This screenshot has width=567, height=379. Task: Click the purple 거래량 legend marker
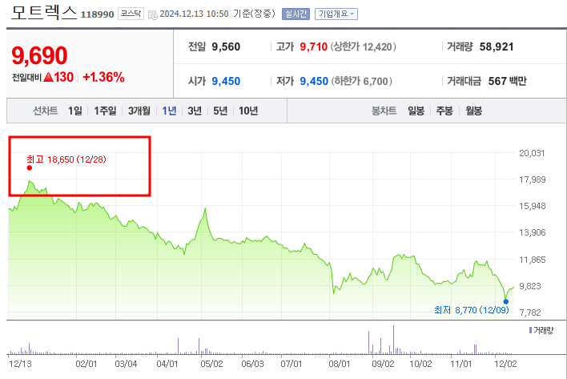pos(530,330)
